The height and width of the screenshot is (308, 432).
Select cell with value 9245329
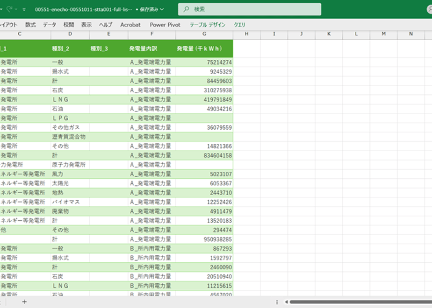click(204, 72)
